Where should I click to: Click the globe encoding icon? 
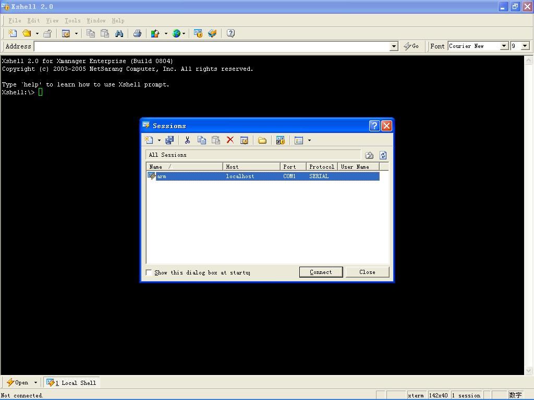coord(176,33)
